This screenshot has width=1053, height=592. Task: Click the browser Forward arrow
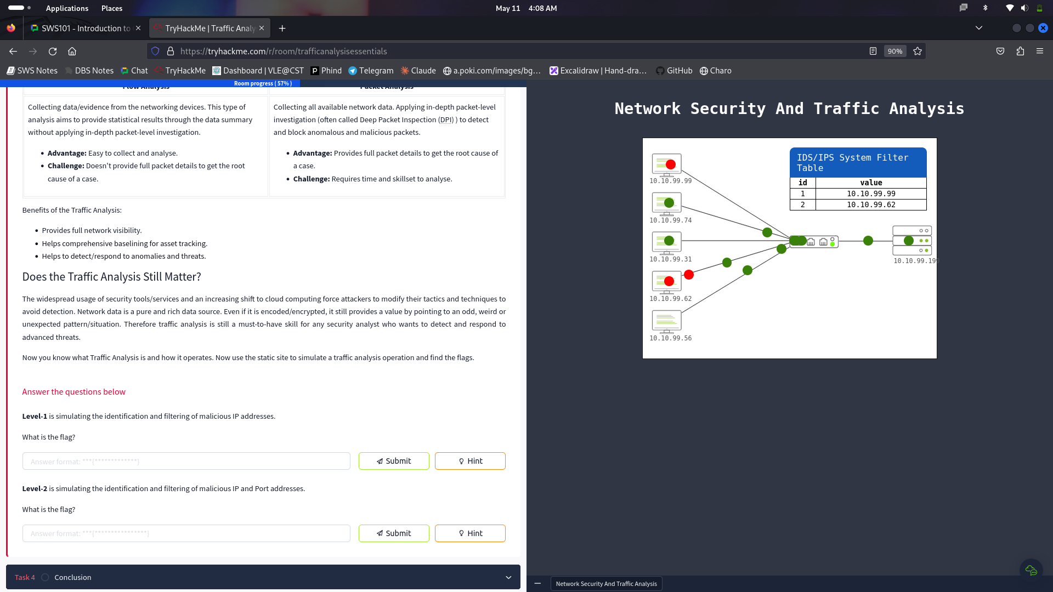click(x=33, y=51)
